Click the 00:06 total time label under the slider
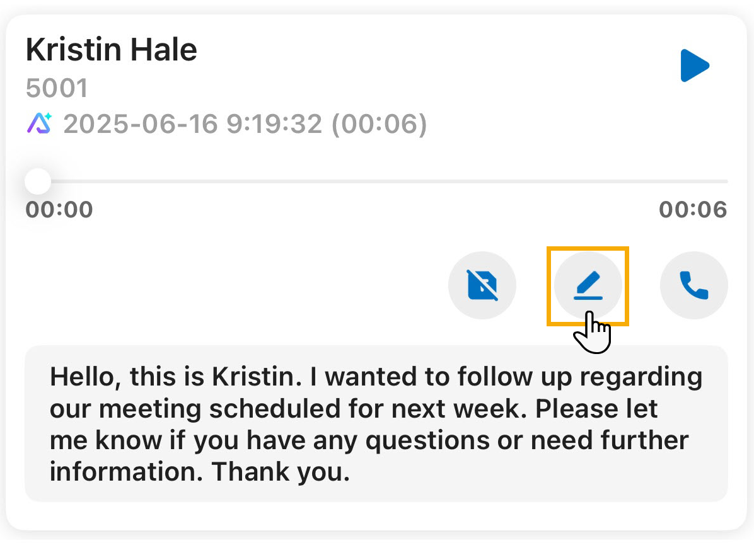754x543 pixels. (693, 209)
